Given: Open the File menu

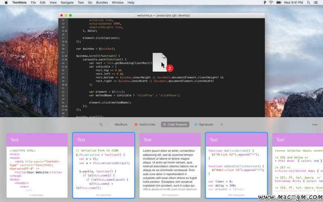Looking at the screenshot, I should [x=33, y=2].
